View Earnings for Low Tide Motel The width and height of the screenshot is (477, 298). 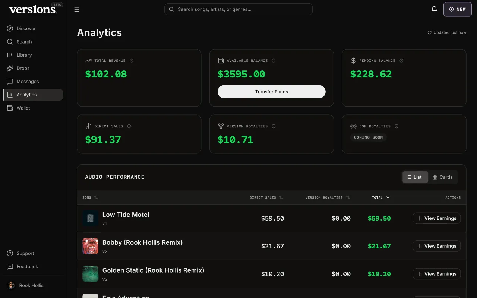(437, 218)
